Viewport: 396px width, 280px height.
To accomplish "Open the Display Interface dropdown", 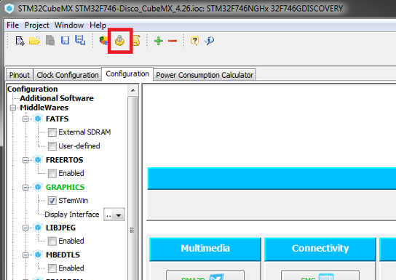I will (x=114, y=215).
